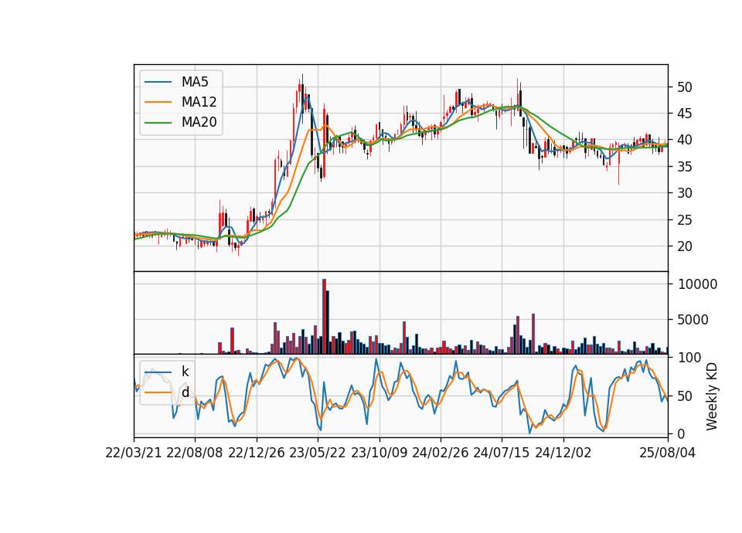
Task: Click the blue MA5 legend line sample
Action: click(158, 82)
